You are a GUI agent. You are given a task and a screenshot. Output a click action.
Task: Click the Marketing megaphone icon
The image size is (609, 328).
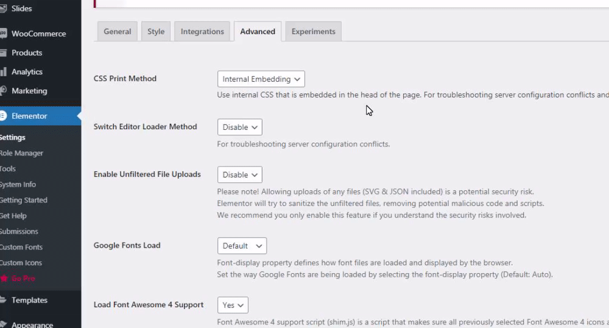[3, 91]
